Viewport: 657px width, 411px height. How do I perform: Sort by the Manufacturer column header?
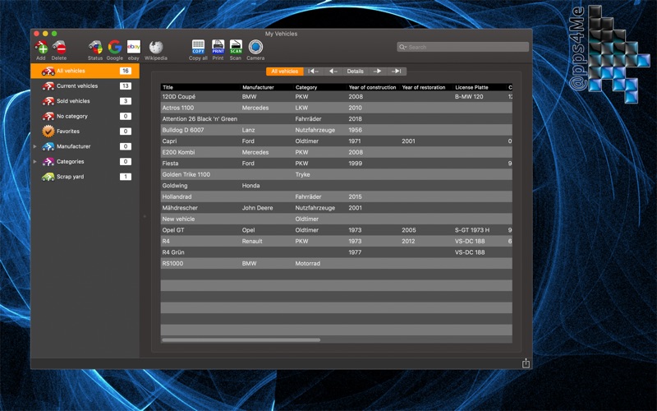pyautogui.click(x=267, y=87)
